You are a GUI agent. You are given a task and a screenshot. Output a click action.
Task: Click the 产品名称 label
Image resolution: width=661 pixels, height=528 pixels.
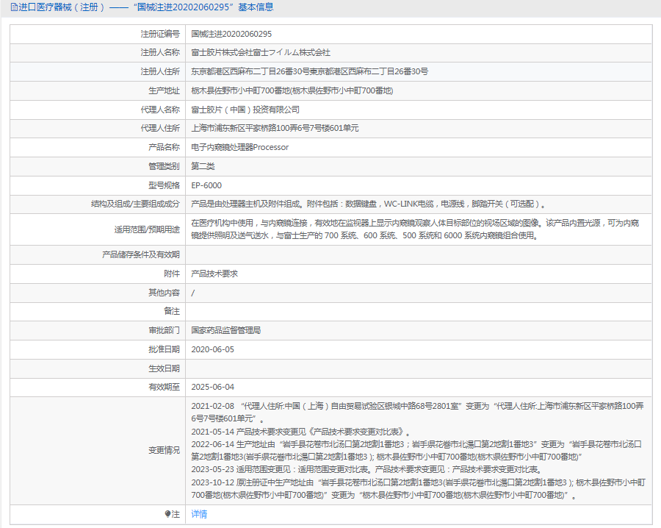pos(164,147)
